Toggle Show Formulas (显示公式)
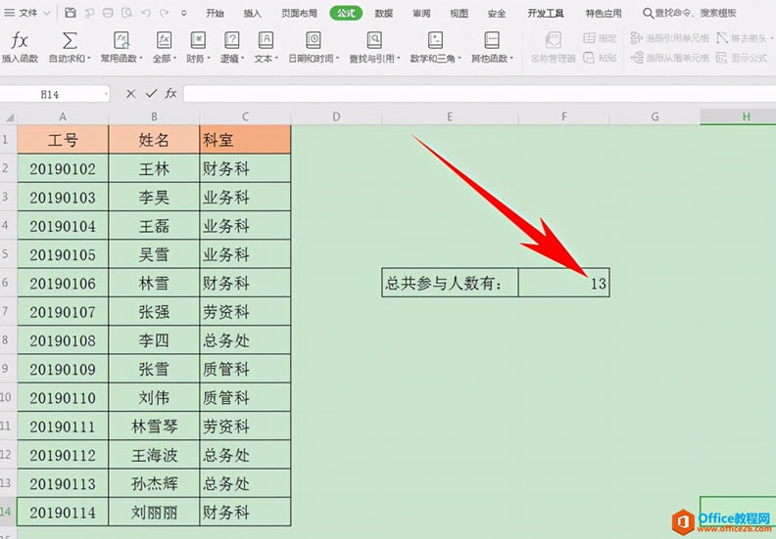 [x=742, y=58]
